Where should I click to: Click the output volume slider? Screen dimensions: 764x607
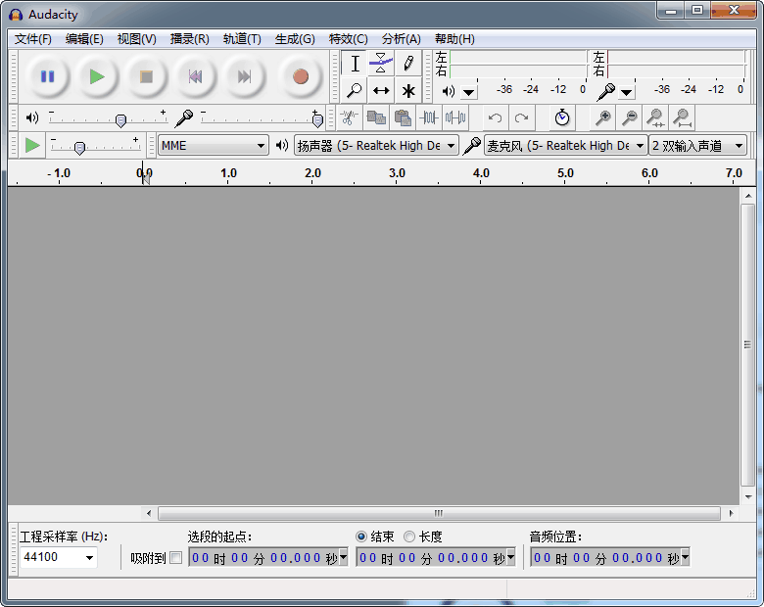[x=120, y=119]
